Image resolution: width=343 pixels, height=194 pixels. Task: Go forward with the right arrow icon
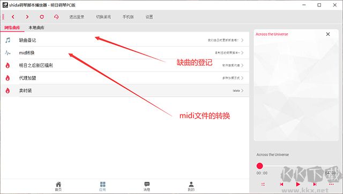(27, 17)
